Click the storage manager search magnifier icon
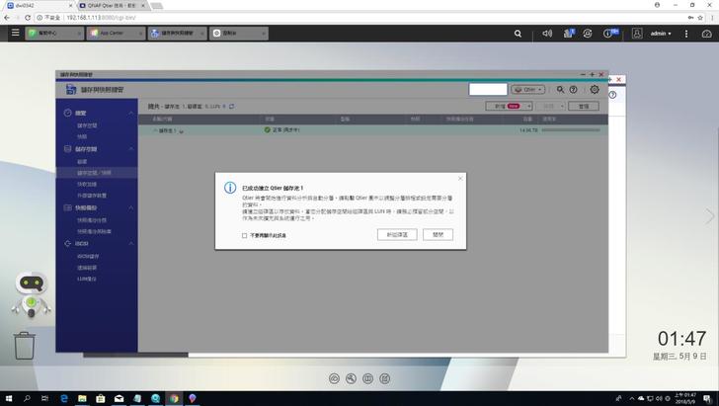The width and height of the screenshot is (719, 406). (x=560, y=90)
